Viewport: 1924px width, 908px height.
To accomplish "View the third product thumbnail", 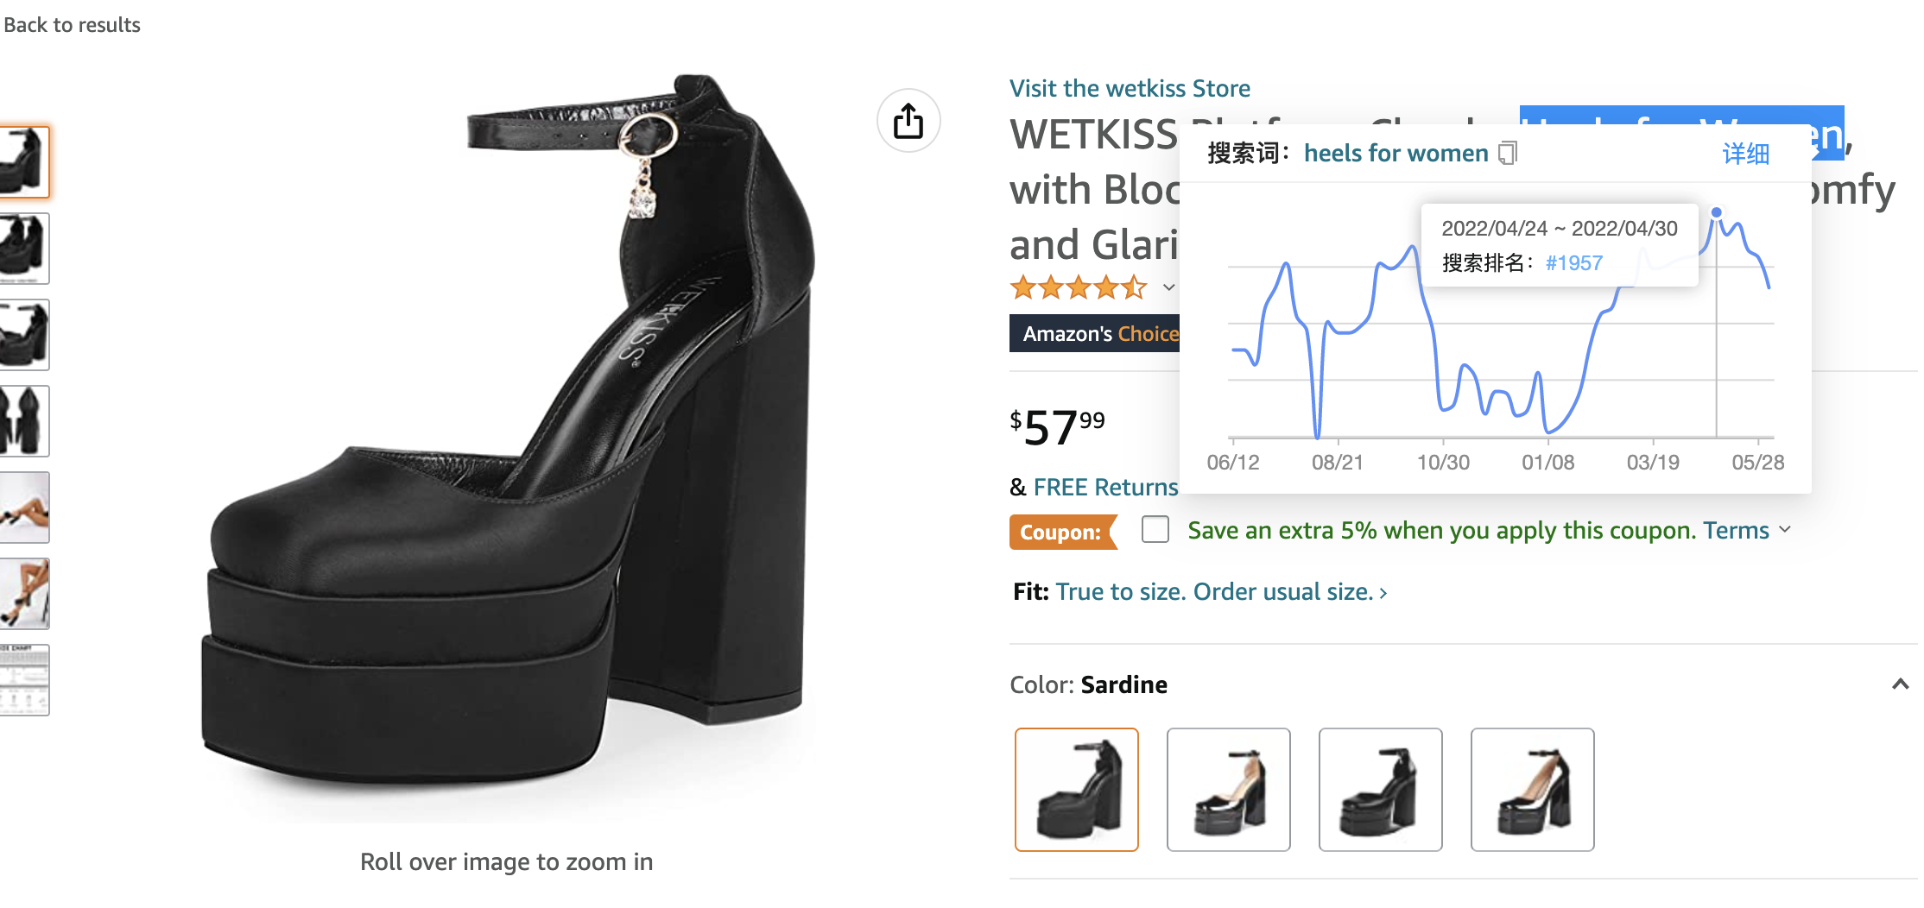I will tap(24, 335).
